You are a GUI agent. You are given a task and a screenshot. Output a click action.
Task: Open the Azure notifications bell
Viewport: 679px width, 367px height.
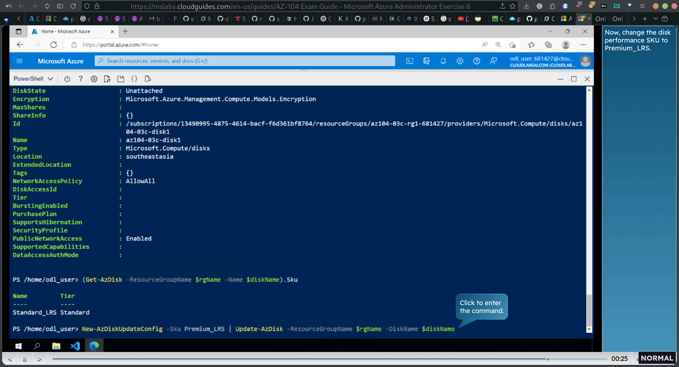click(x=443, y=61)
